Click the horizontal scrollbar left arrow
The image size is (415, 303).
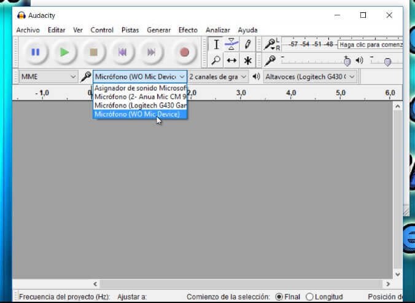point(95,284)
